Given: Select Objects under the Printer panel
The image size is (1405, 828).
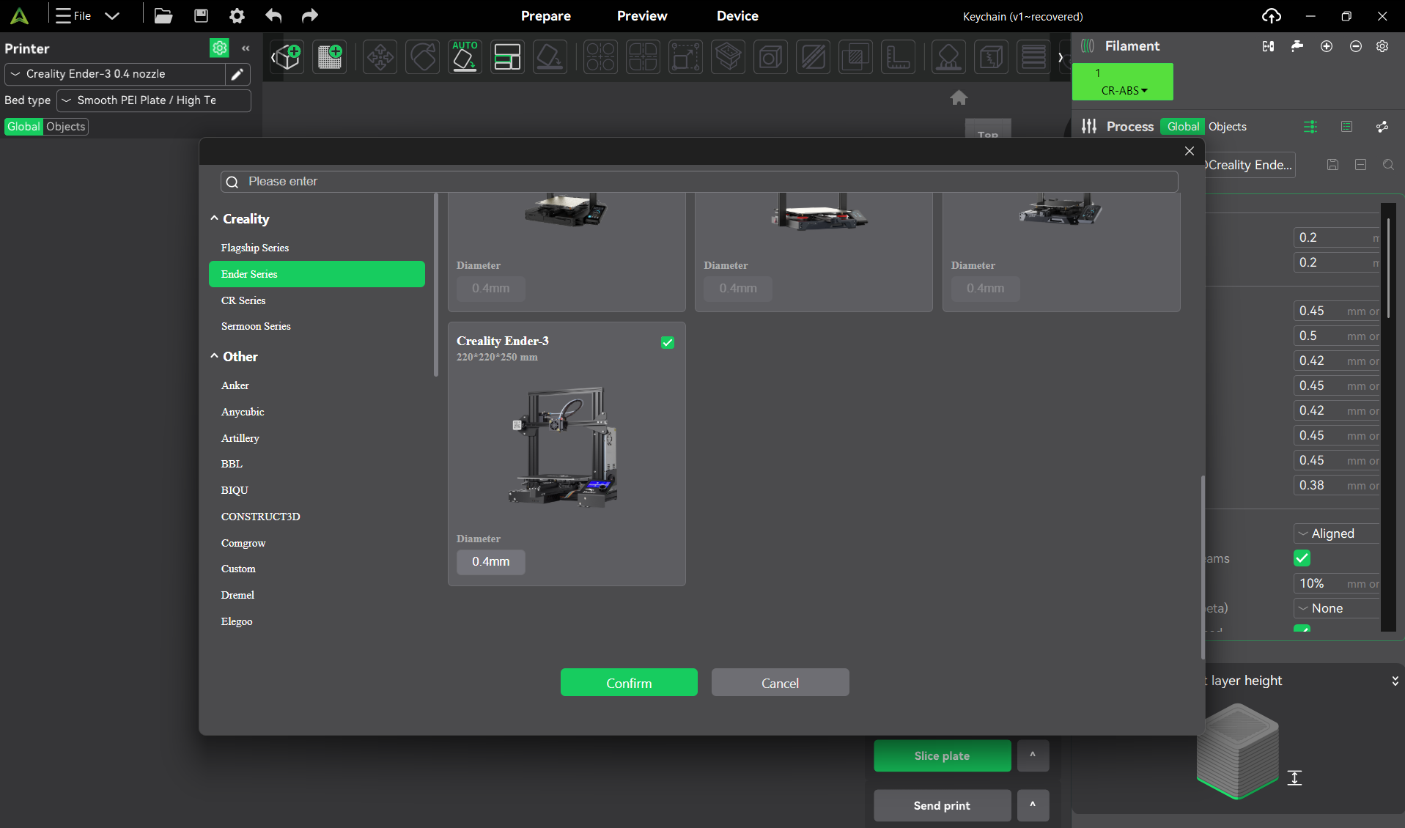Looking at the screenshot, I should [65, 127].
